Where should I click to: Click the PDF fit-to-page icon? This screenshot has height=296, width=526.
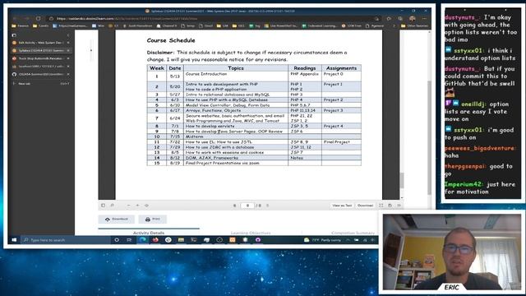coord(146,206)
